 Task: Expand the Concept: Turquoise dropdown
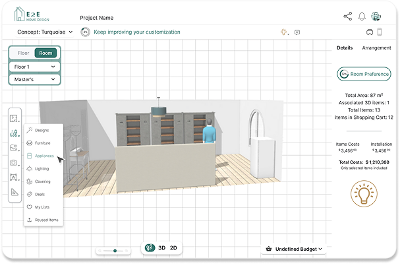point(45,32)
